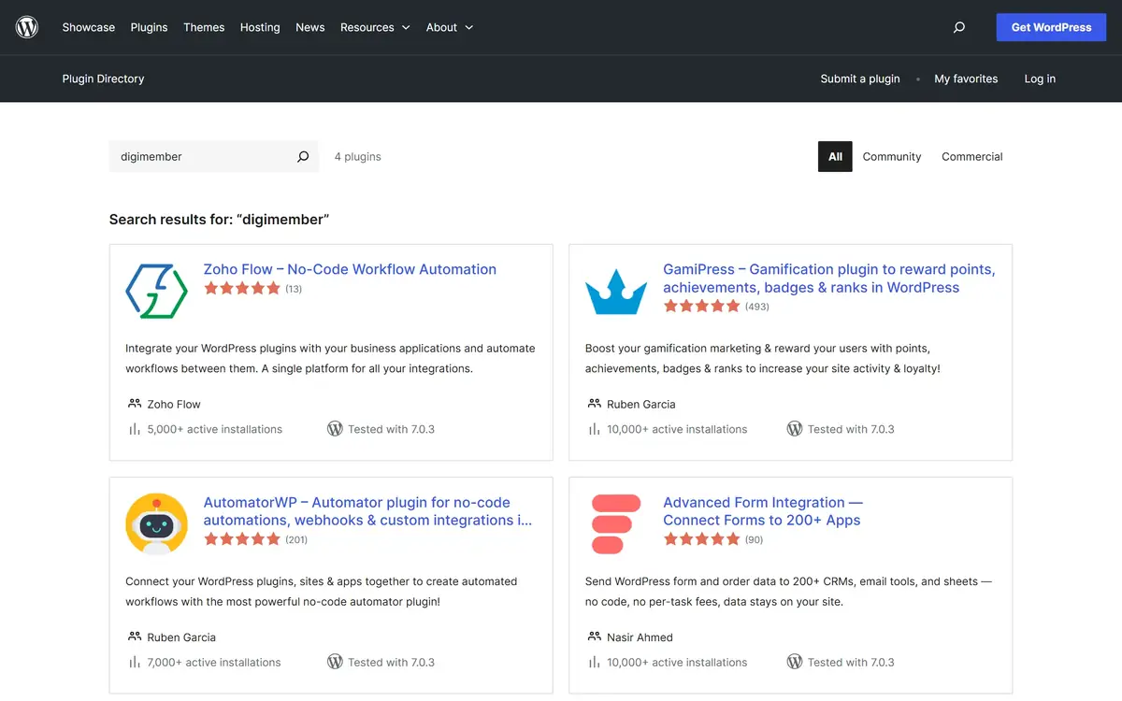
Task: Click the author icon beside Zoho Flow
Action: [x=135, y=404]
